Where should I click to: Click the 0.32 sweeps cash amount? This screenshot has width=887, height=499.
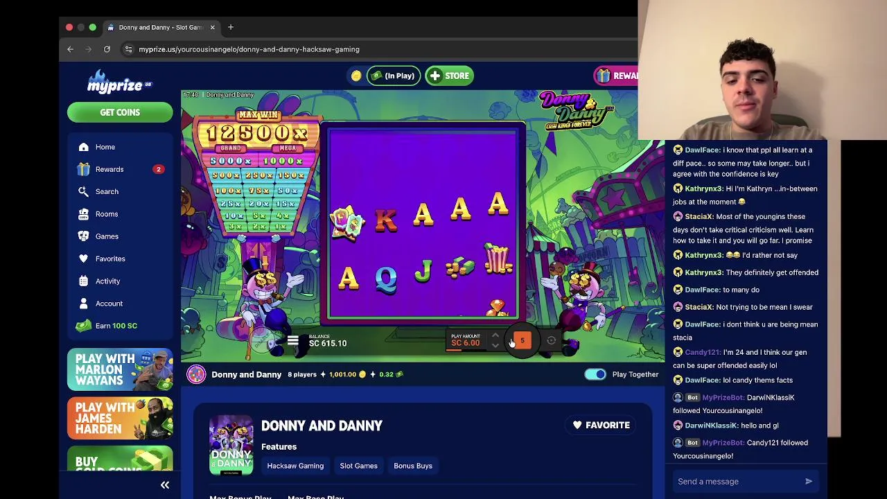[x=386, y=374]
